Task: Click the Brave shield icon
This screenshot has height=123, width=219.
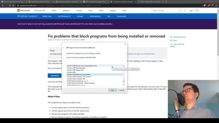Action: [x=205, y=5]
